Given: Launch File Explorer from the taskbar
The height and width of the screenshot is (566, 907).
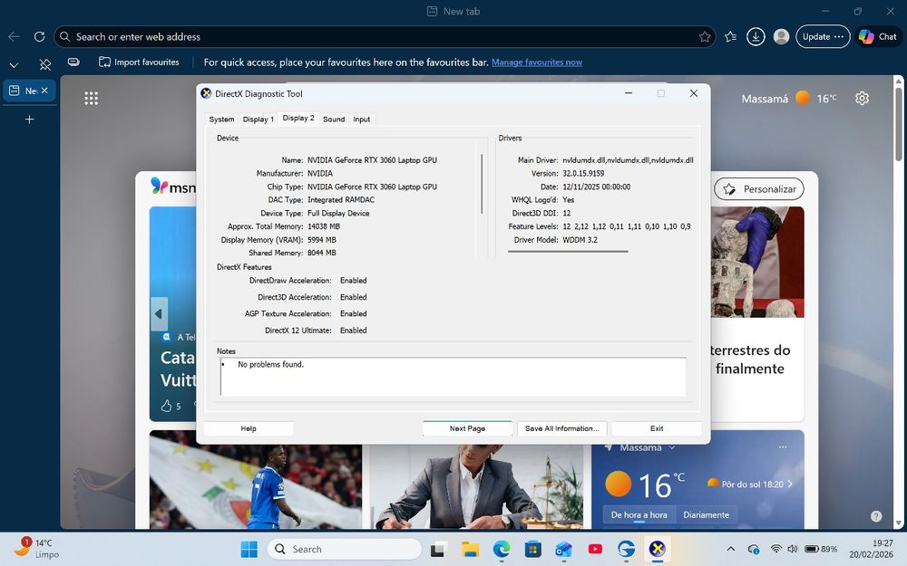Looking at the screenshot, I should [x=470, y=550].
